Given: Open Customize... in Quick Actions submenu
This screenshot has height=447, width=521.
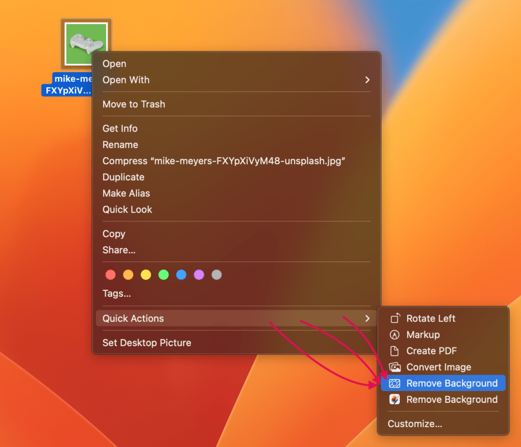Looking at the screenshot, I should [x=443, y=424].
